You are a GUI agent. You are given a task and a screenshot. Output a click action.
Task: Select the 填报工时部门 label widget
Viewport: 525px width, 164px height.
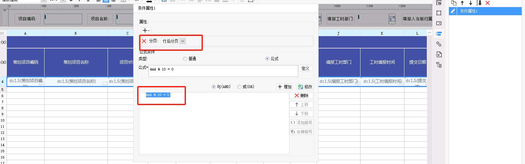[x=340, y=19]
